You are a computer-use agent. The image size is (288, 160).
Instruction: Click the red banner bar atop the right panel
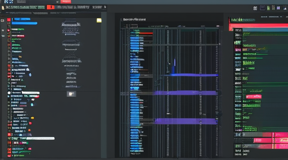click(x=258, y=27)
